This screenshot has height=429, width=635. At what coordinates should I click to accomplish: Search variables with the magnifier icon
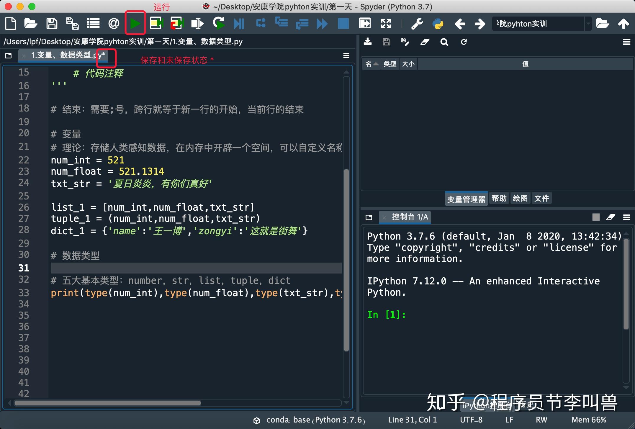click(444, 42)
